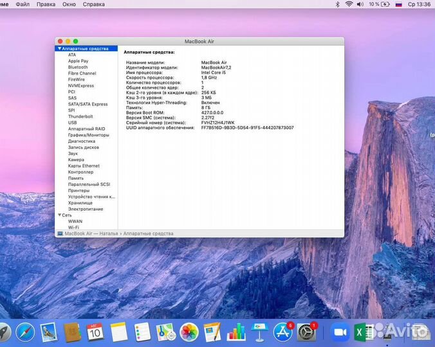Choose SATA/SATA Express entry
435x347 pixels.
[x=88, y=104]
